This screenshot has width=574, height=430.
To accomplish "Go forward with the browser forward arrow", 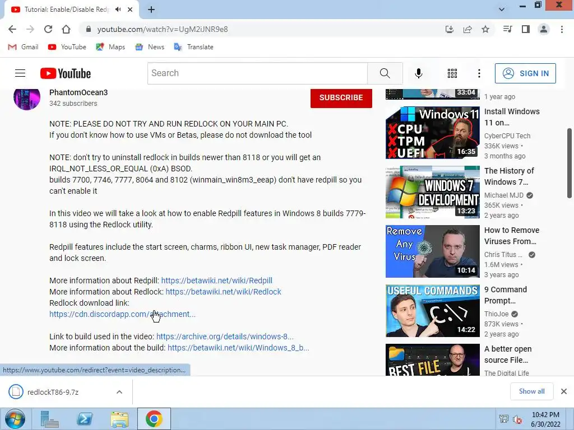I will click(x=30, y=29).
